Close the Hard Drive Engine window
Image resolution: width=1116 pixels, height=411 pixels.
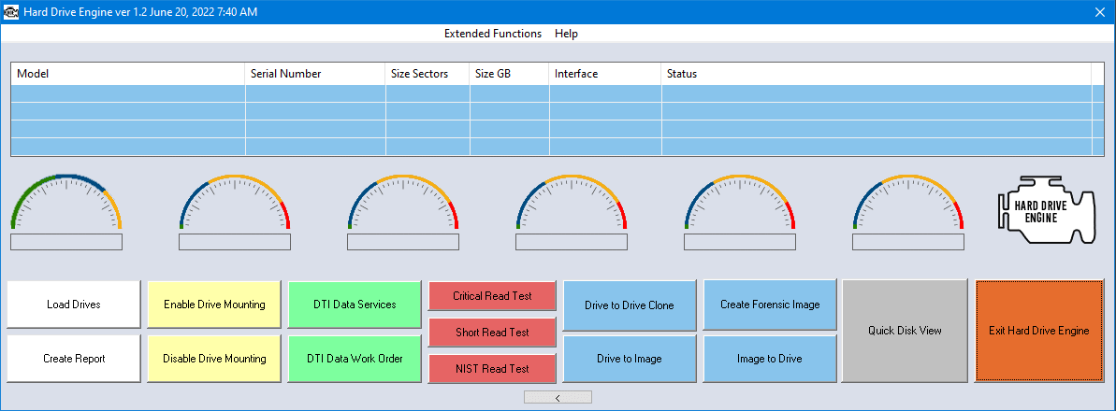click(x=1099, y=12)
